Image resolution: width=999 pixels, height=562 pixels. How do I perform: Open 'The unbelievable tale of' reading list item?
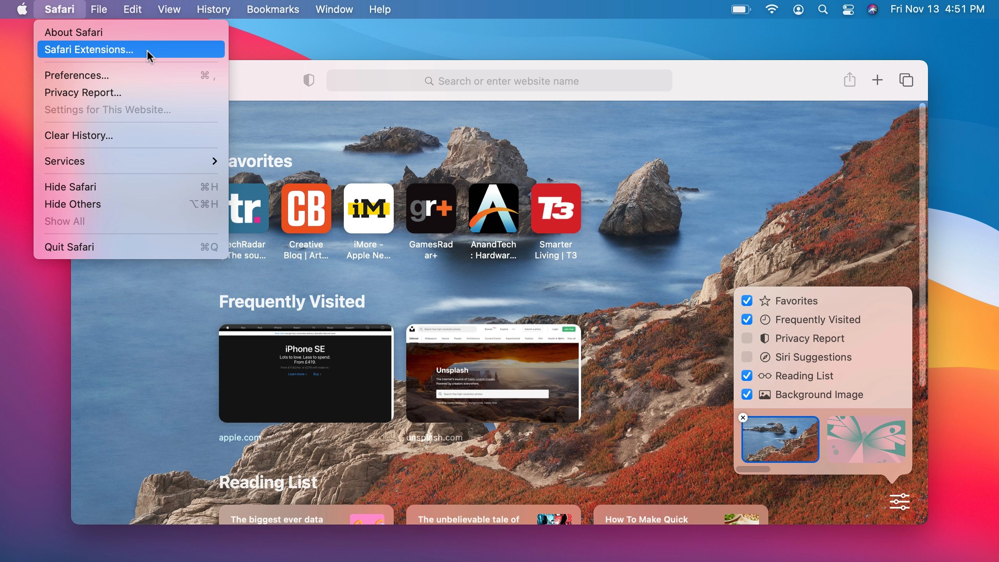click(x=494, y=515)
